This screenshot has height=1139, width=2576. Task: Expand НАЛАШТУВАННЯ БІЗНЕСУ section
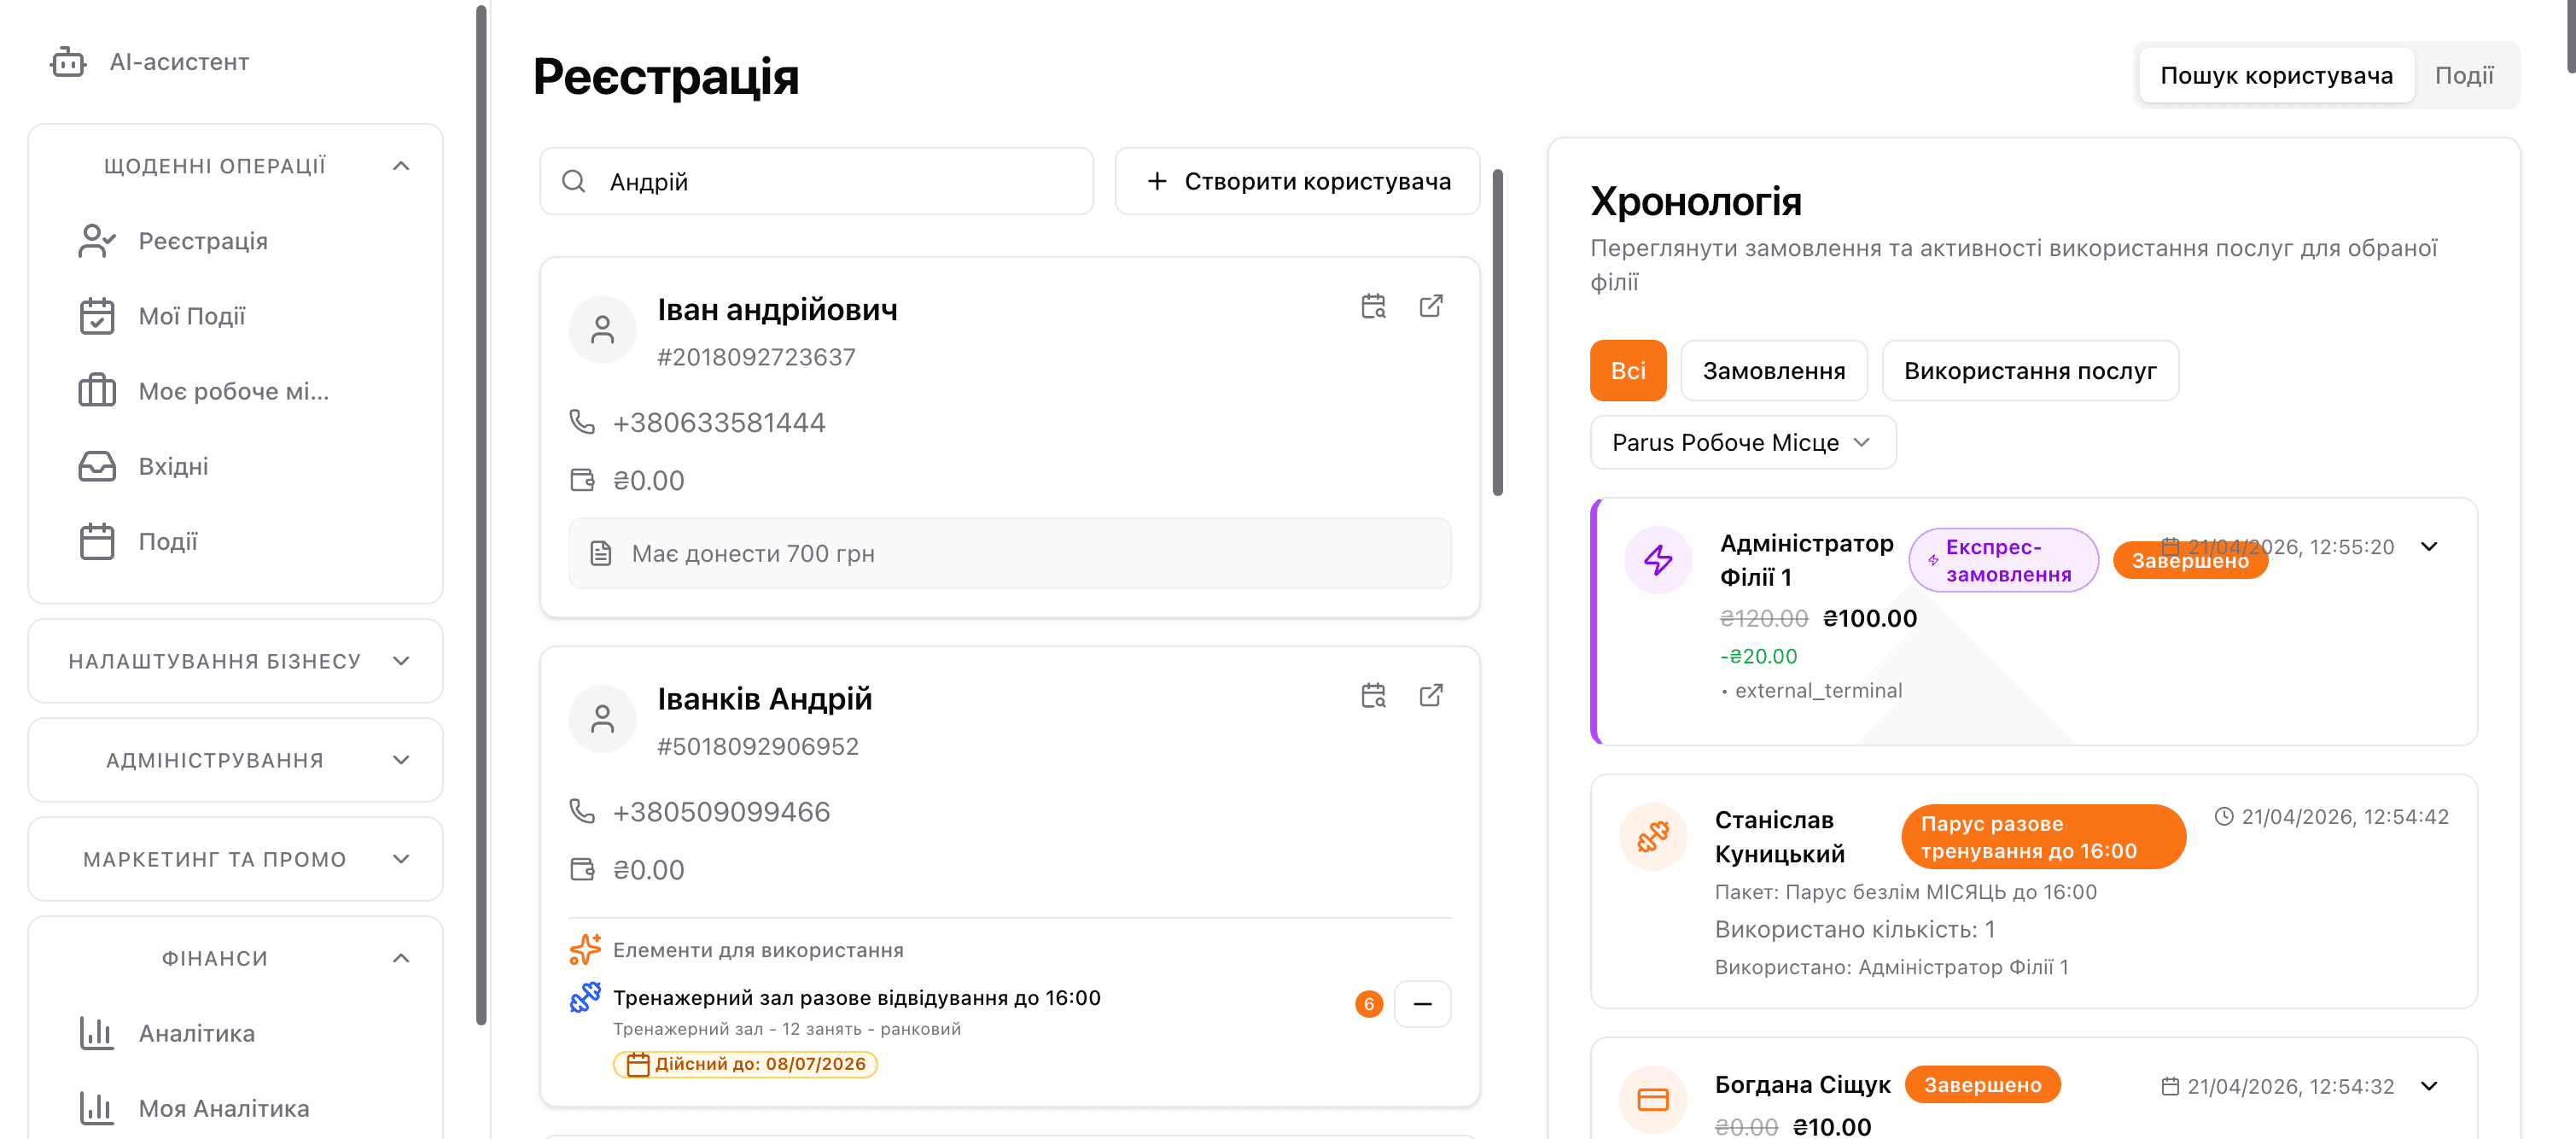[401, 661]
